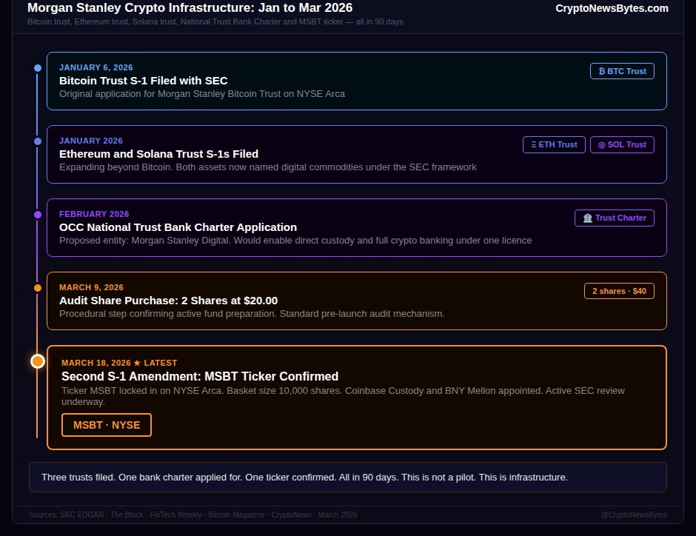Expand the OCC National Trust Bank Charter card
This screenshot has height=536, width=696.
357,227
